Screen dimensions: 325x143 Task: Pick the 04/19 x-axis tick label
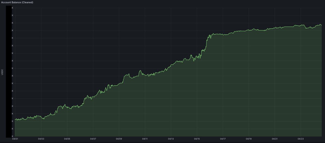249,139
